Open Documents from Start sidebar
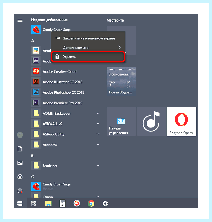 (x=20, y=149)
